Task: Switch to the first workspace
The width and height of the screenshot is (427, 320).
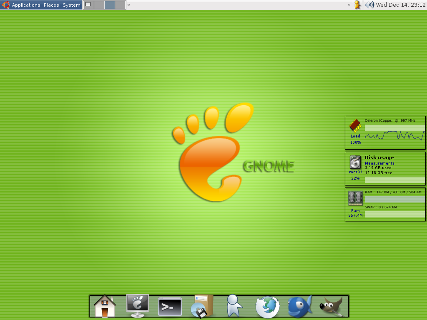Action: point(88,5)
